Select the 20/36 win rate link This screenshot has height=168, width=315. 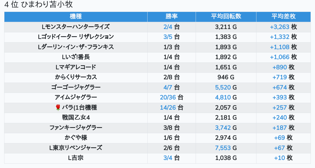pos(168,97)
